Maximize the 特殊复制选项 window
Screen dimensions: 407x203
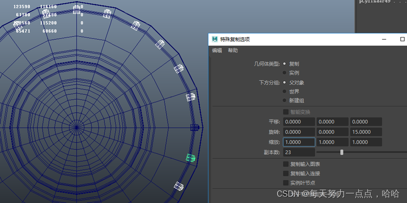tap(402, 39)
